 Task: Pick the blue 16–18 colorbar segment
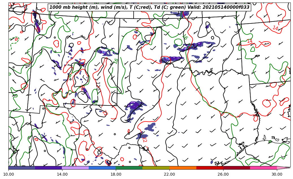(102, 168)
